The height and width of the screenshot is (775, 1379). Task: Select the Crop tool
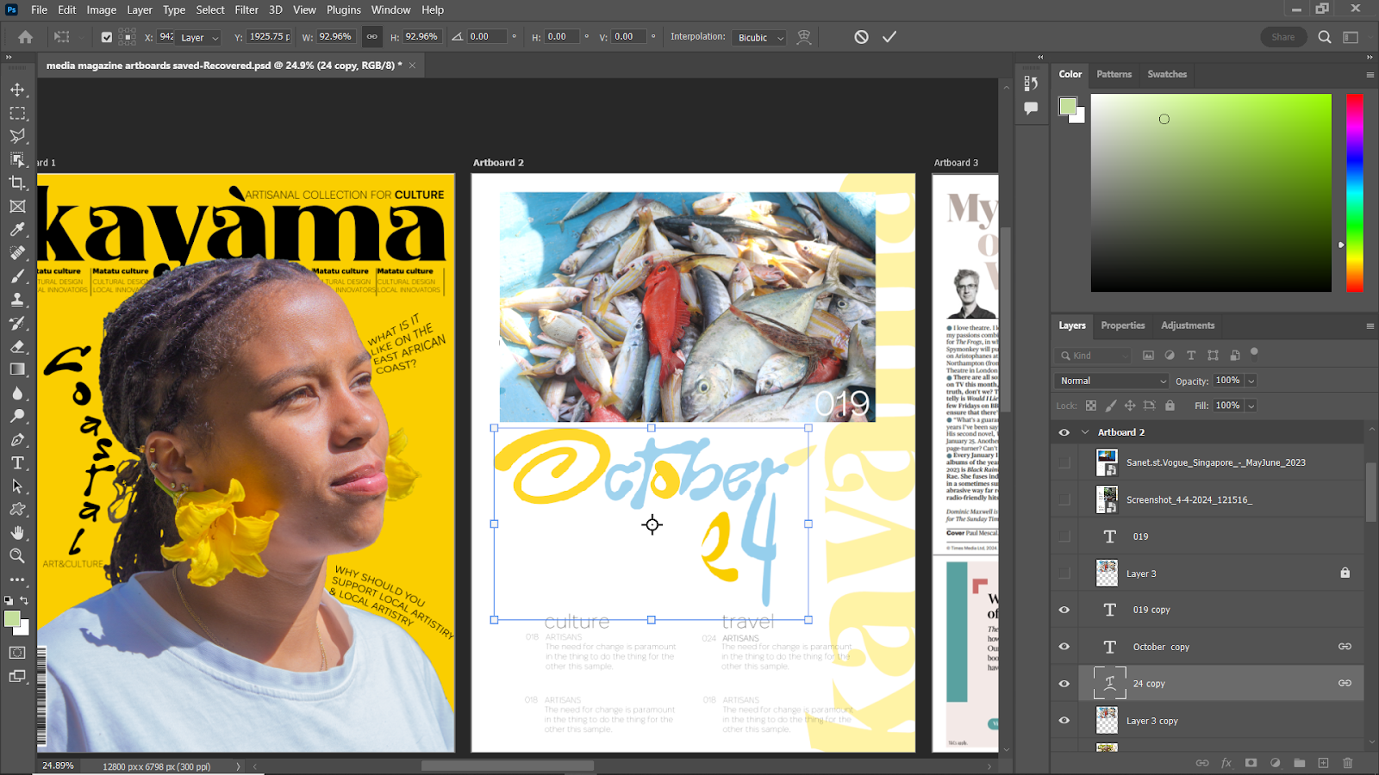click(x=17, y=183)
